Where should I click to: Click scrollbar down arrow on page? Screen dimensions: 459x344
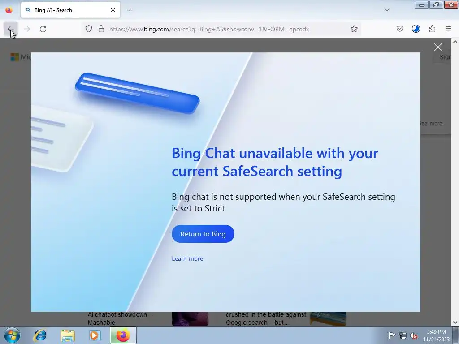click(455, 322)
